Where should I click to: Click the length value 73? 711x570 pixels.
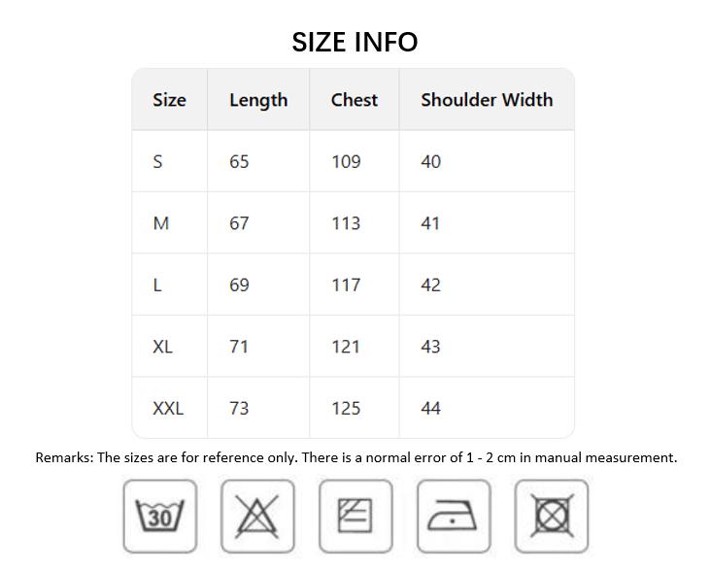coord(239,409)
